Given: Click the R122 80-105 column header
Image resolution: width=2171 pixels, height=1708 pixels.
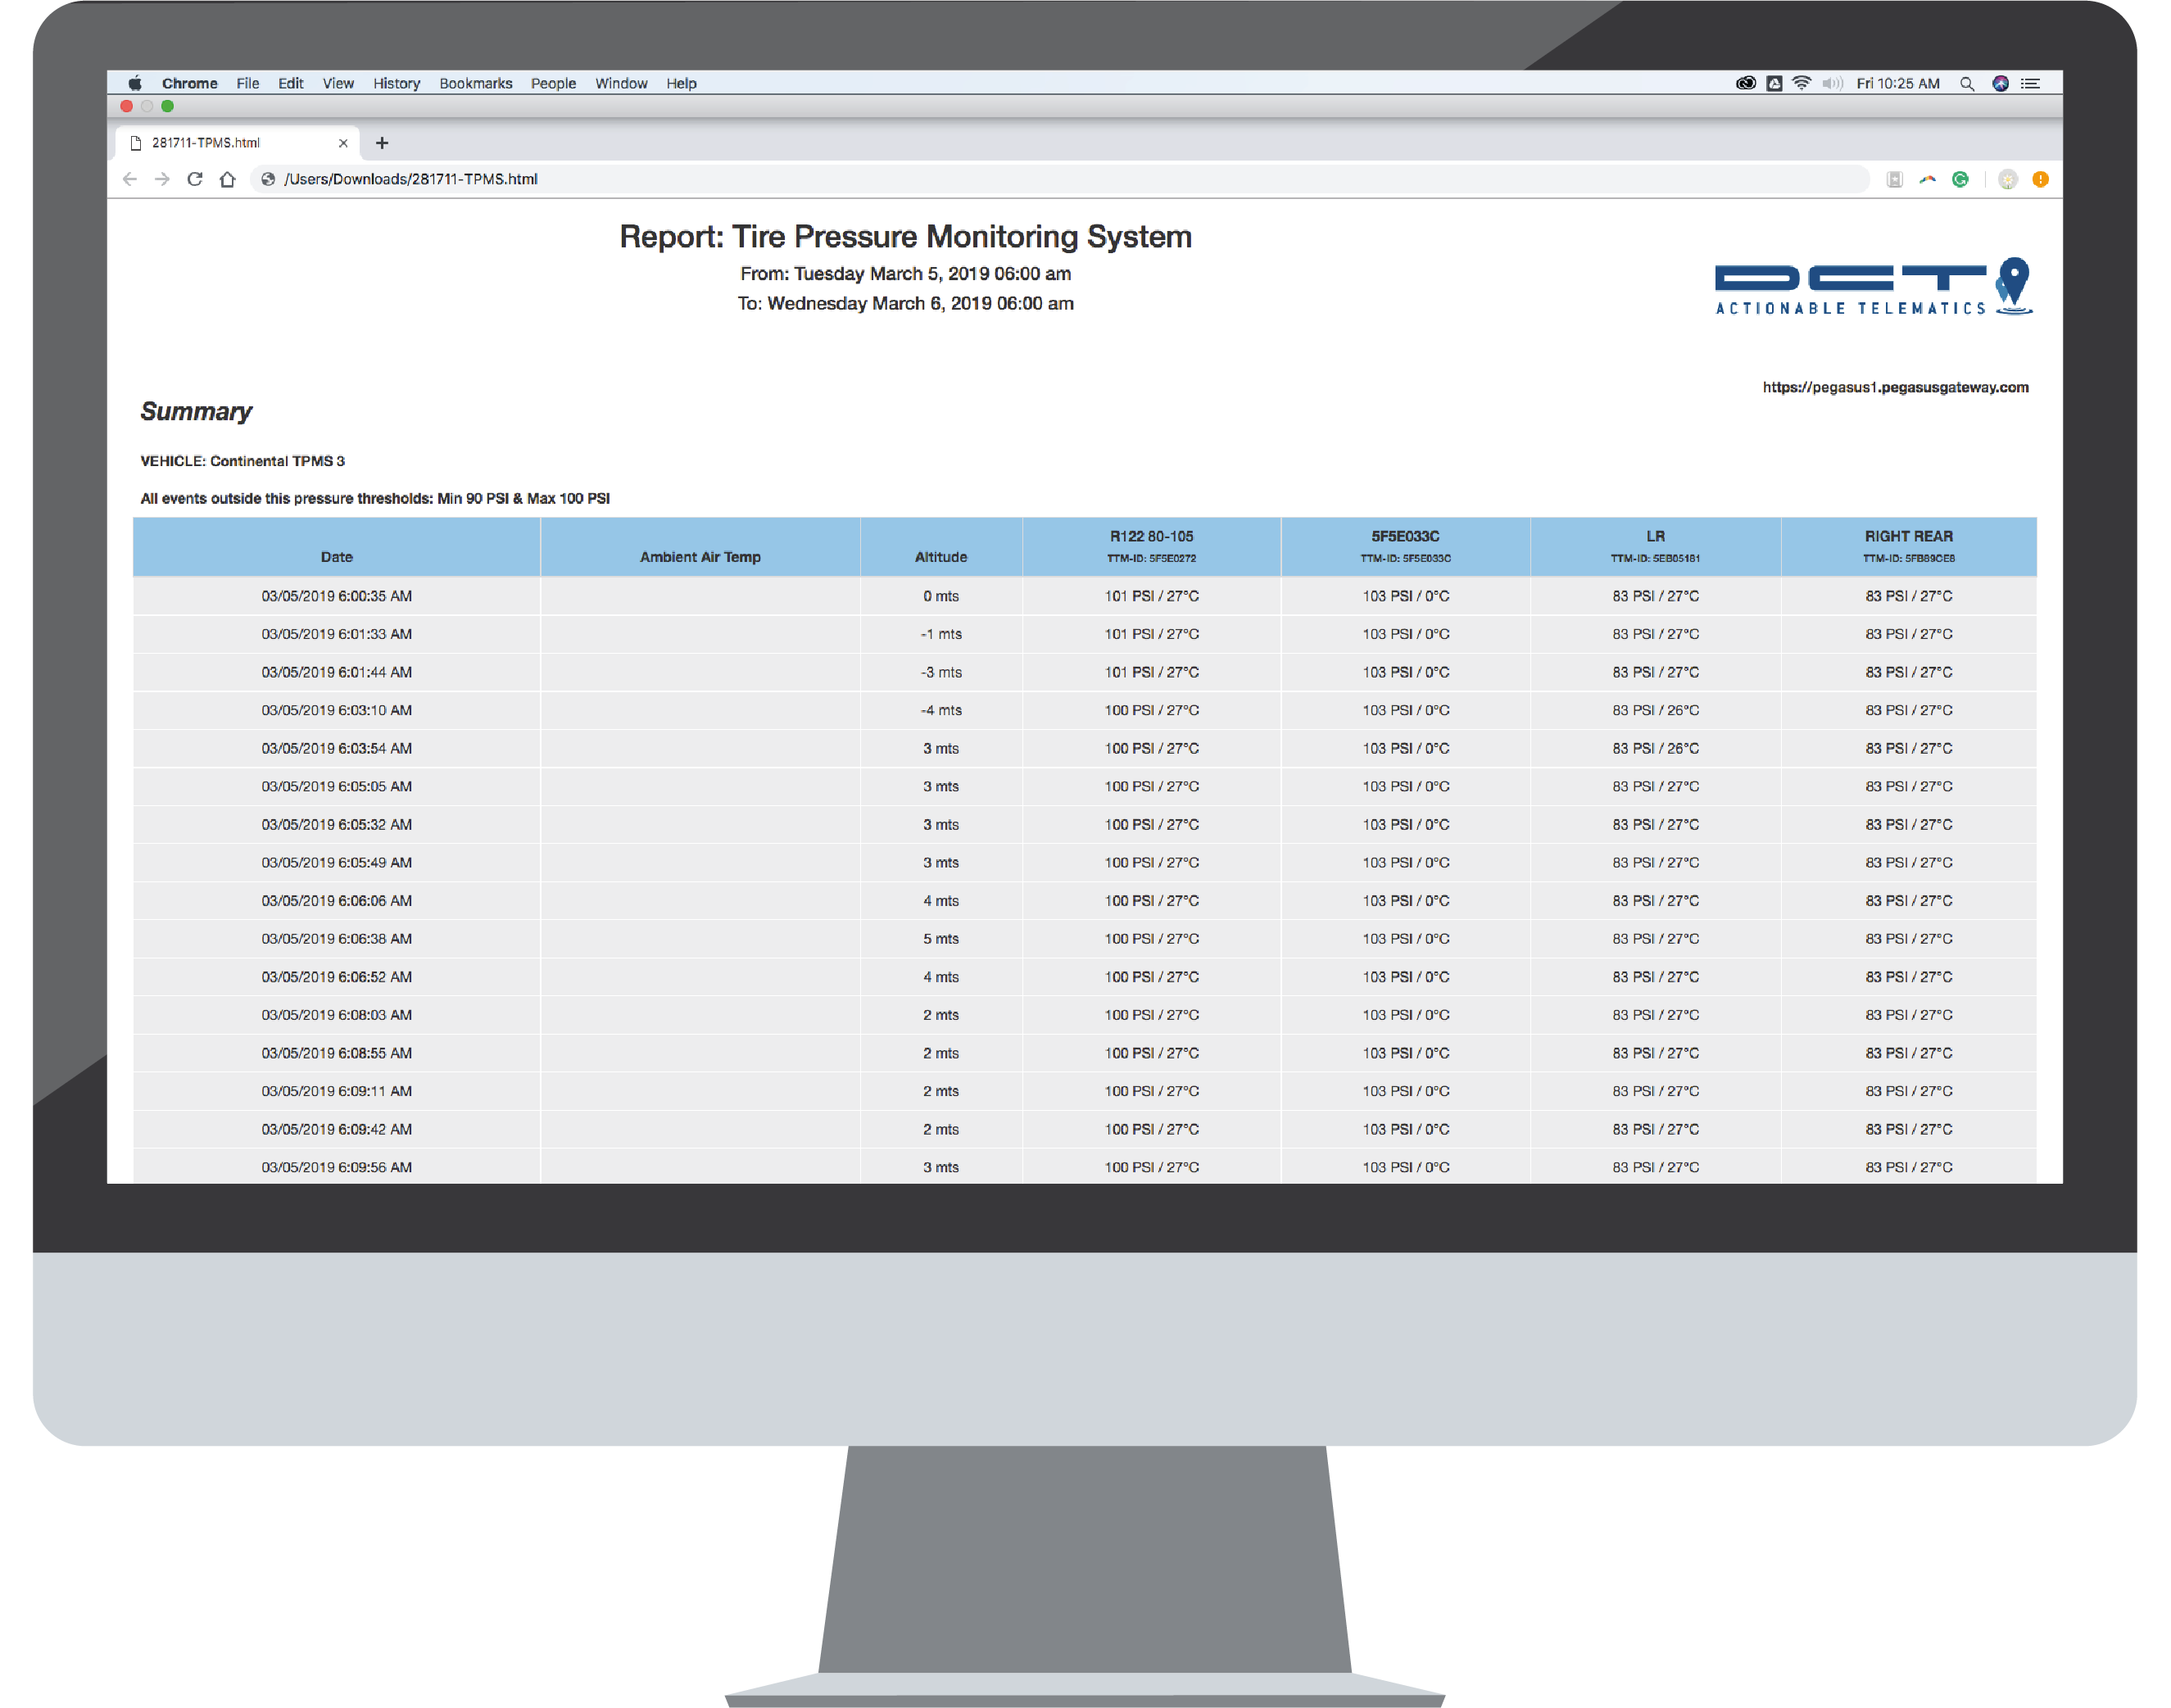Looking at the screenshot, I should (1151, 546).
